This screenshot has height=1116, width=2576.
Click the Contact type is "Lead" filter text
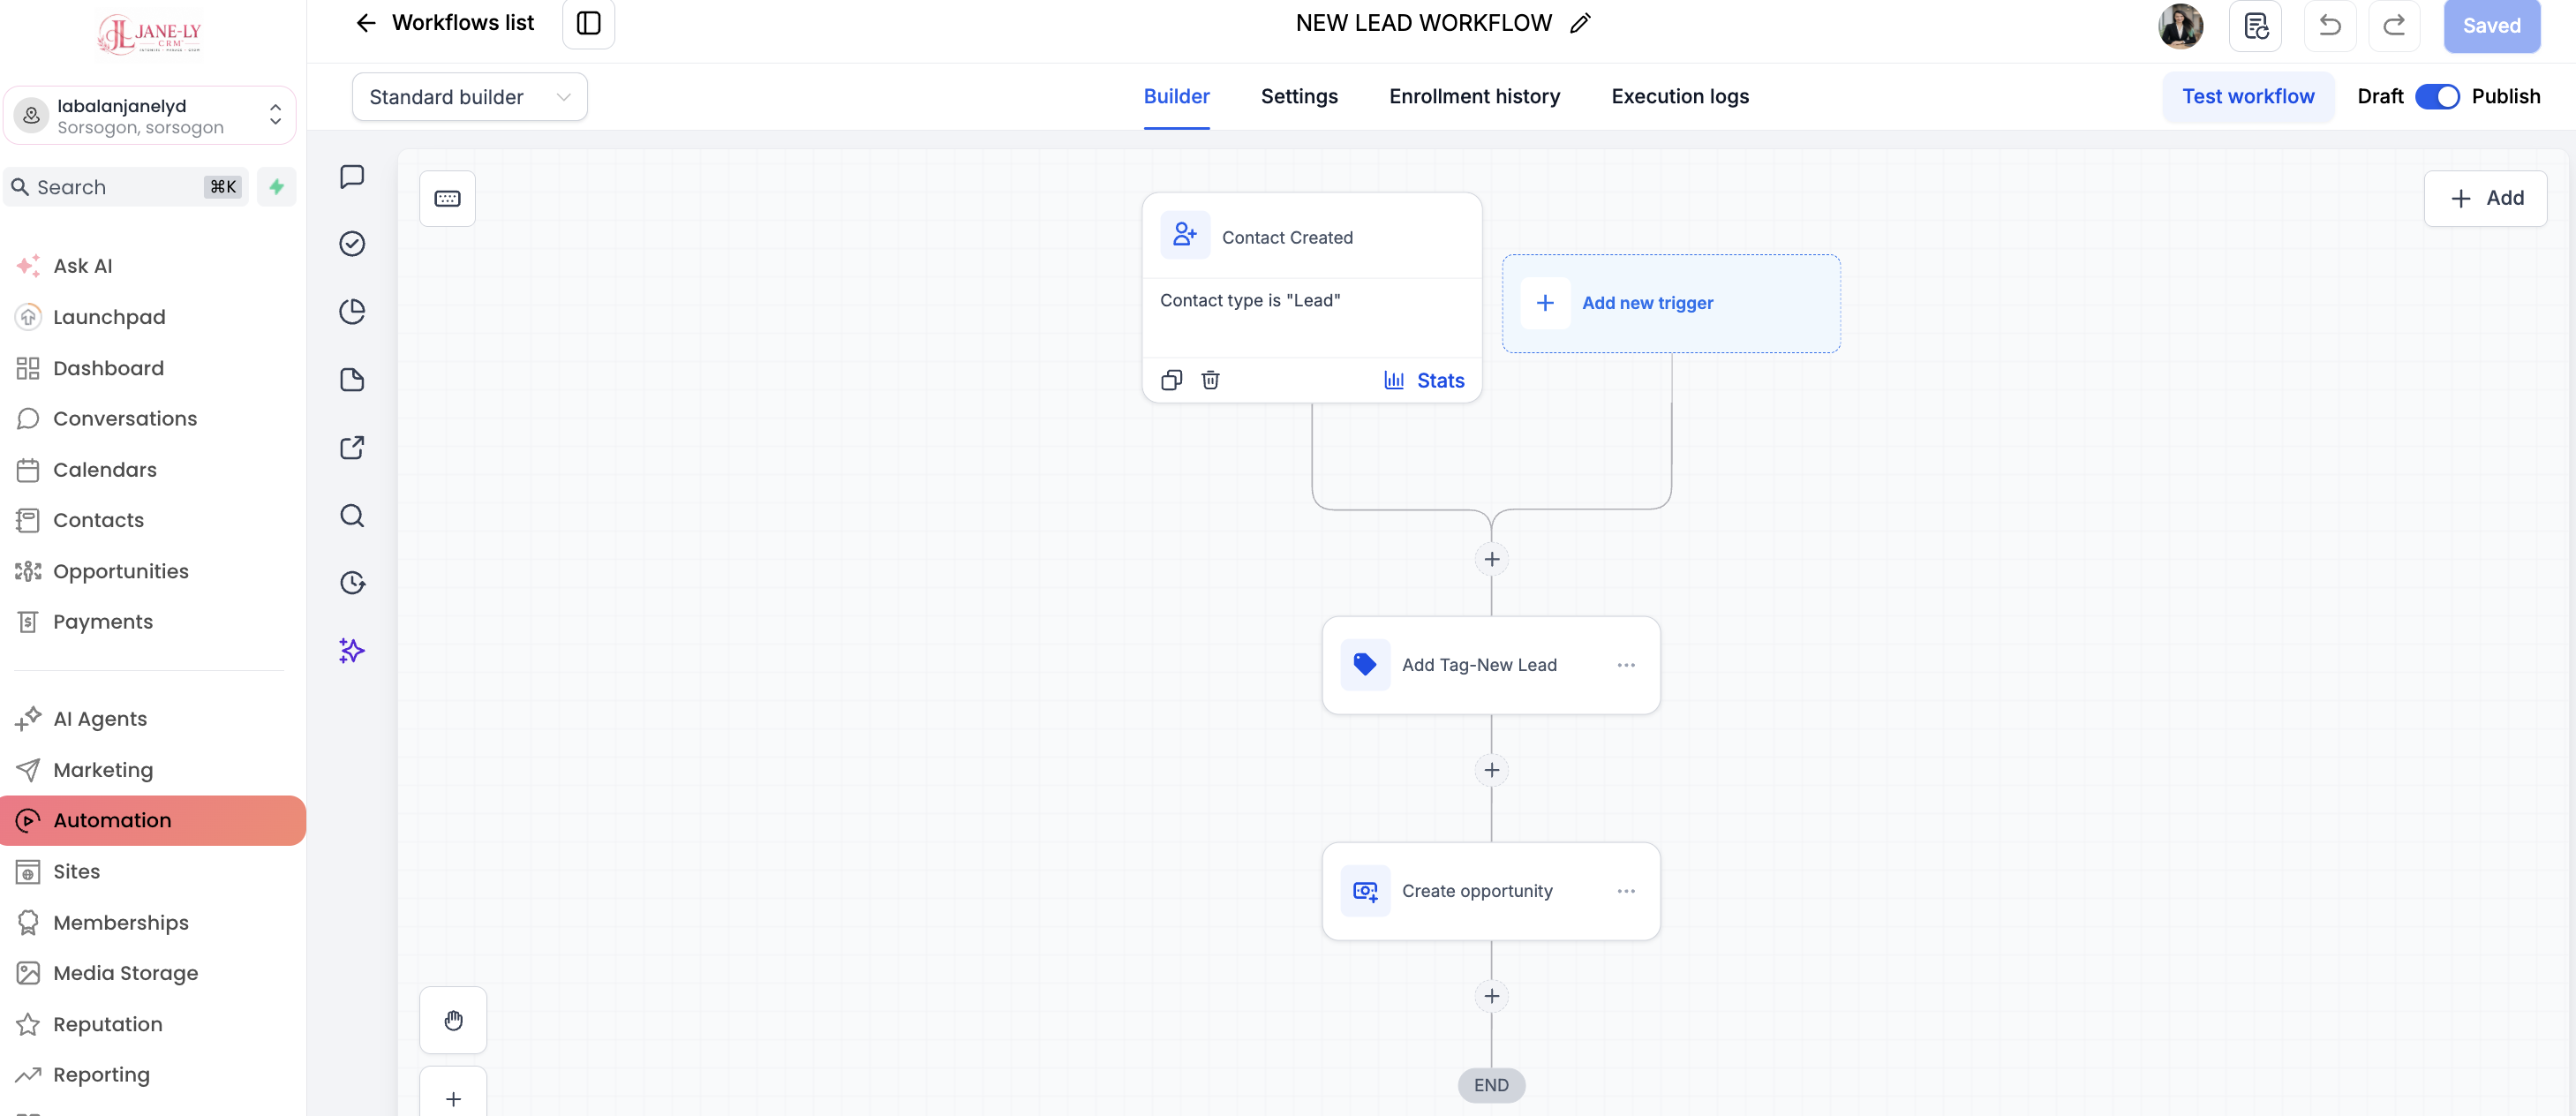coord(1250,300)
